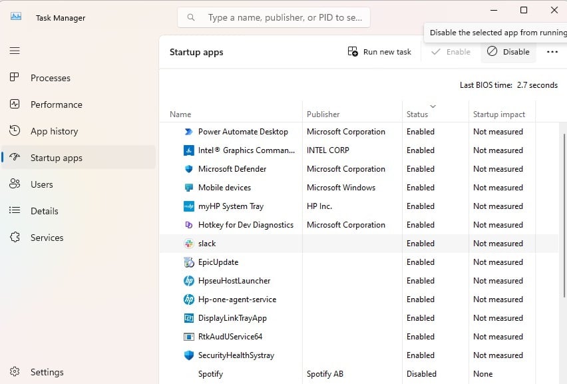Viewport: 567px width, 384px height.
Task: Select Hp-one-agent-service row name
Action: [237, 299]
